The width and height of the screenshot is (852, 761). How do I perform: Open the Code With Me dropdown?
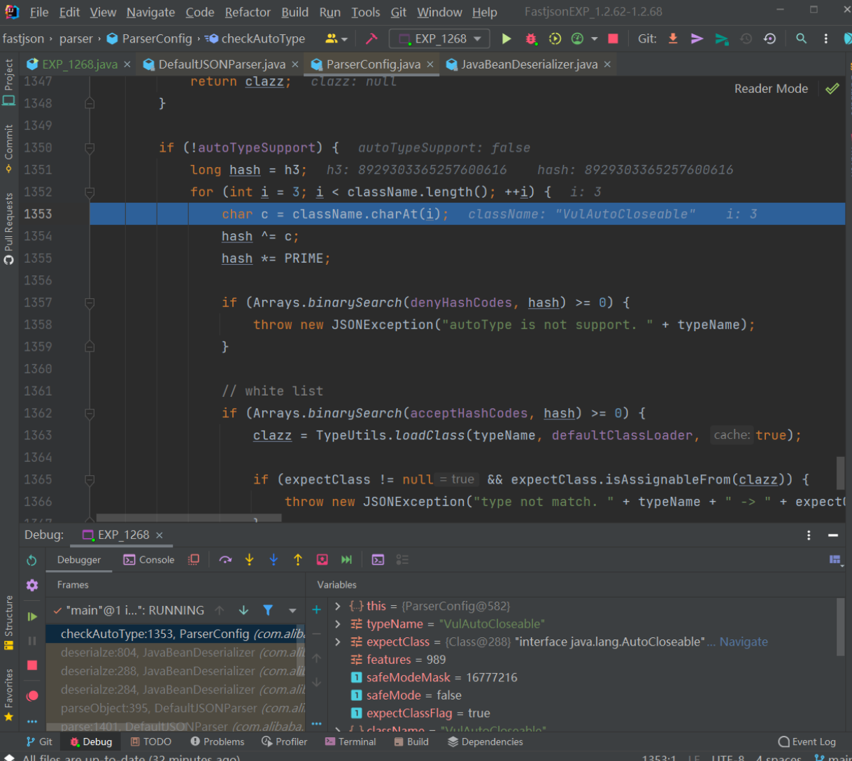pyautogui.click(x=336, y=38)
